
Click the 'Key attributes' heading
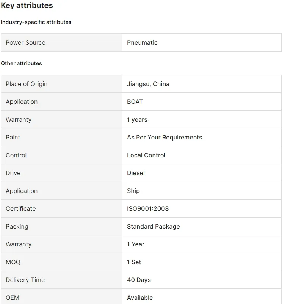pyautogui.click(x=27, y=6)
